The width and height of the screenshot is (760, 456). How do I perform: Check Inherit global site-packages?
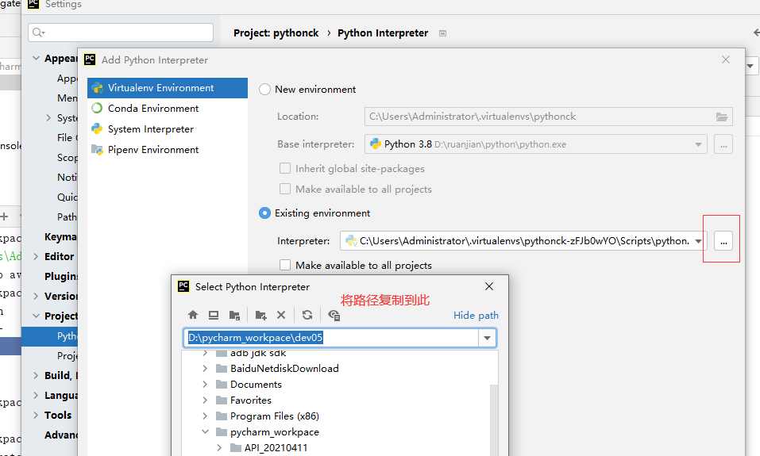click(285, 168)
